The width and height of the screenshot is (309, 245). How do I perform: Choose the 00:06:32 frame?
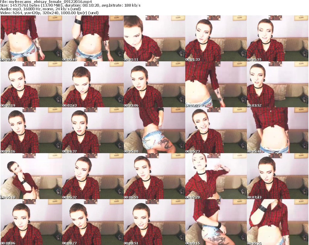click(x=93, y=176)
